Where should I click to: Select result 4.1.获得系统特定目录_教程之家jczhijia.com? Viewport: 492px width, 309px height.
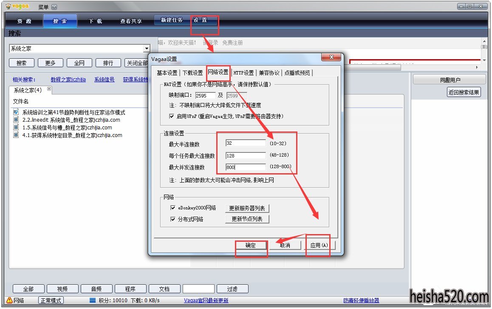tap(72, 135)
